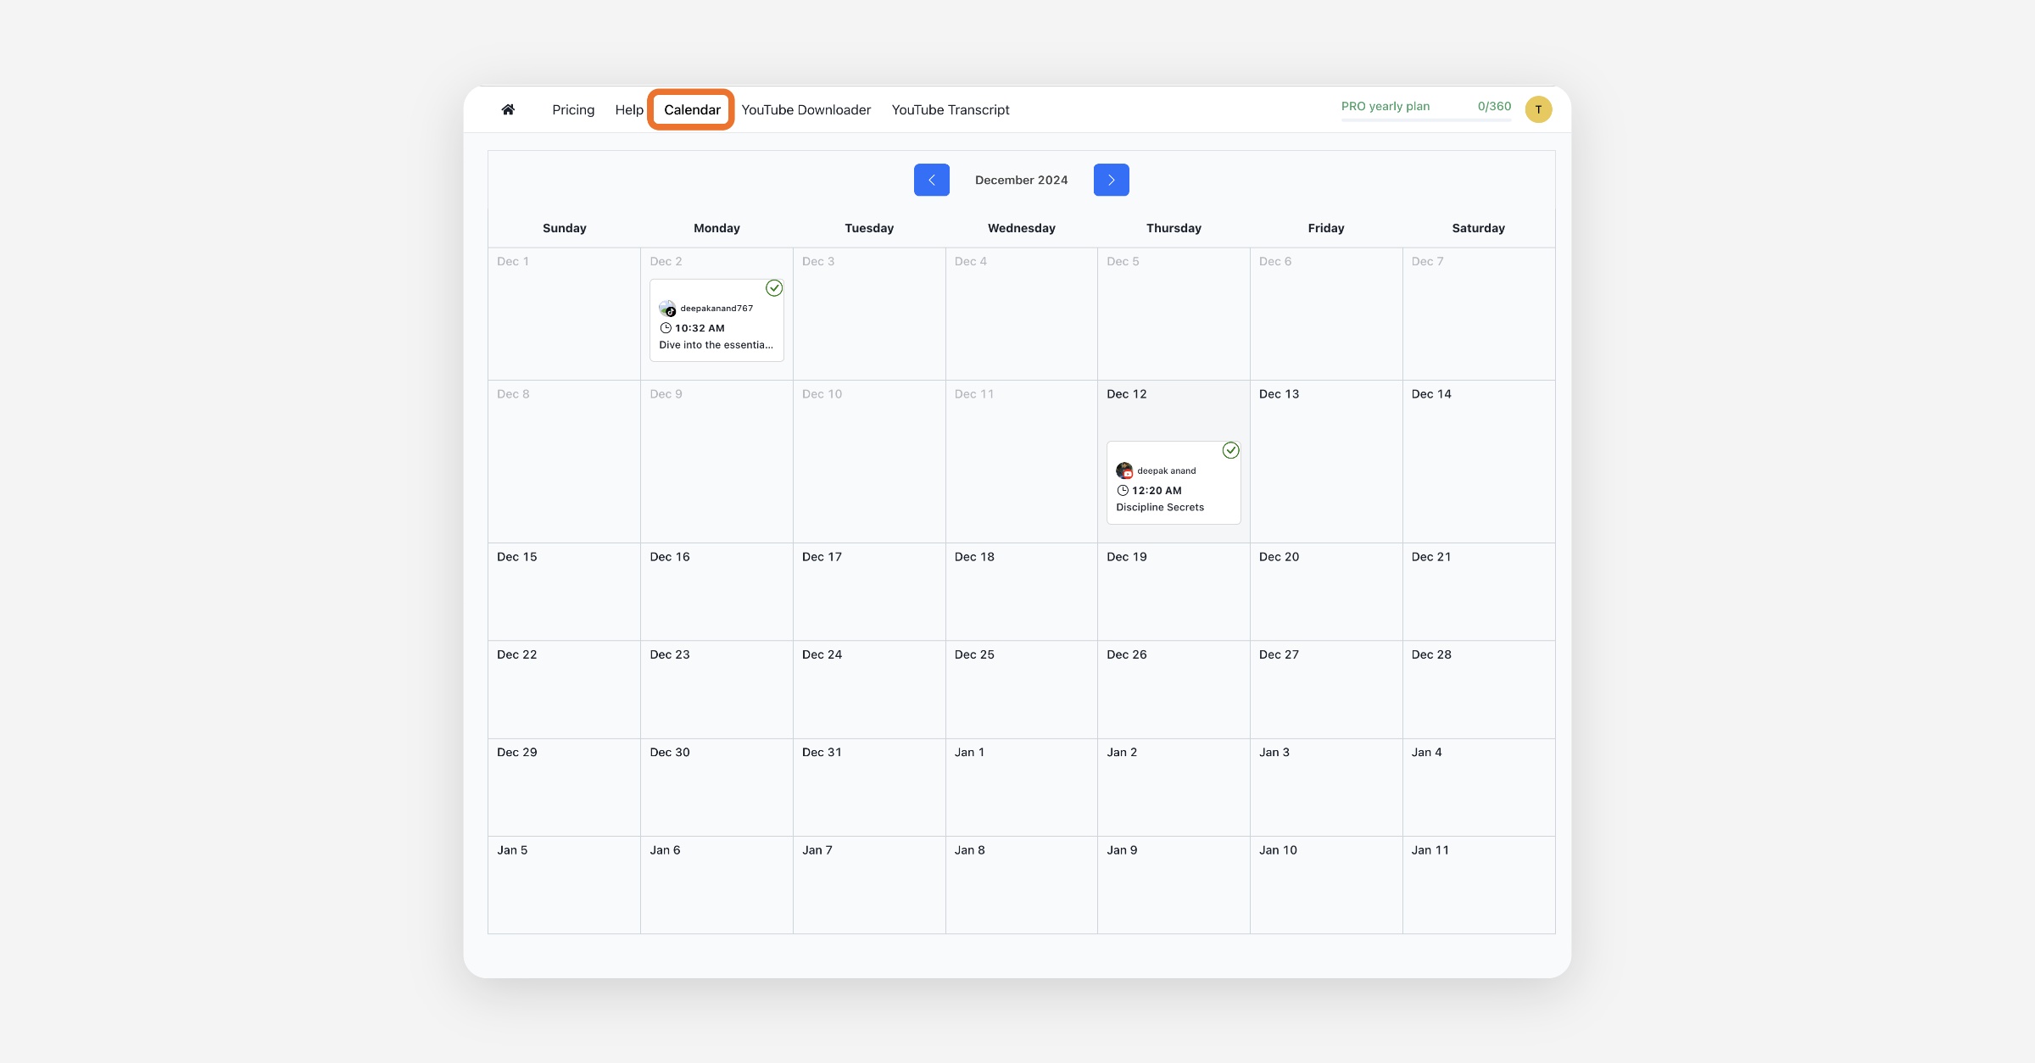Go to previous month with left arrow
2035x1063 pixels.
931,180
